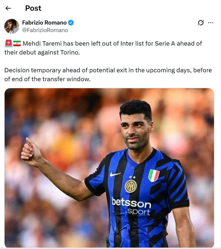Click the Nike swoosh on the jersey
Image resolution: width=221 pixels, height=249 pixels.
(x=115, y=174)
